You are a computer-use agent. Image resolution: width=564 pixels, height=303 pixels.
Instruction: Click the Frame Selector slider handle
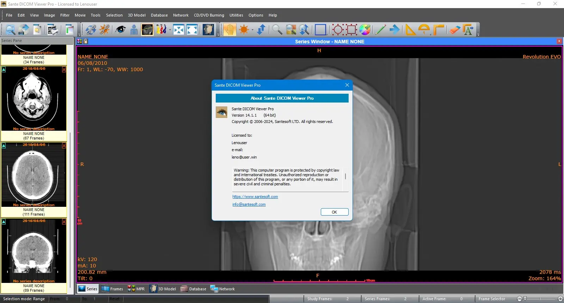click(x=525, y=299)
